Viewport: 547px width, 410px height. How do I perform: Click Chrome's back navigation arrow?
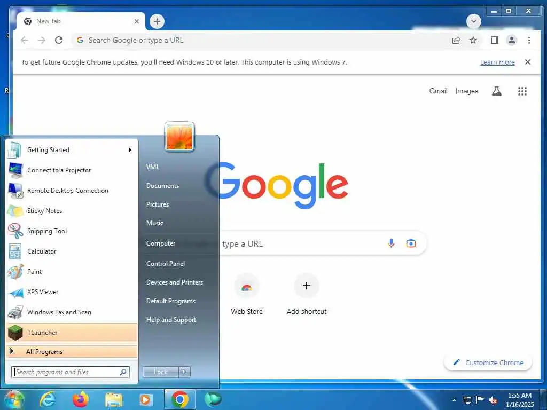pos(25,40)
